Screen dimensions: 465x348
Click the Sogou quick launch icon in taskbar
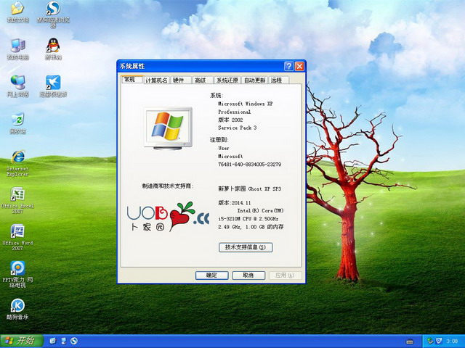[74, 341]
